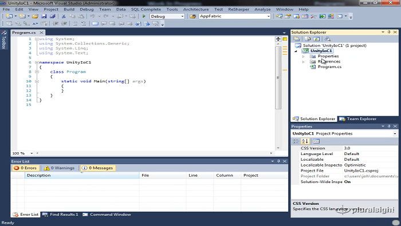Click the Increase Indent icon
Image resolution: width=401 pixels, height=226 pixels.
64,24
